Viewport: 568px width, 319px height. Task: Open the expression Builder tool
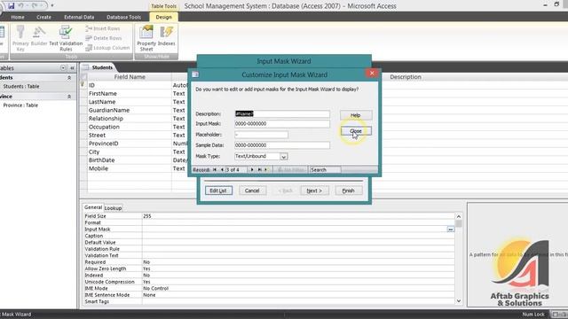[39, 36]
